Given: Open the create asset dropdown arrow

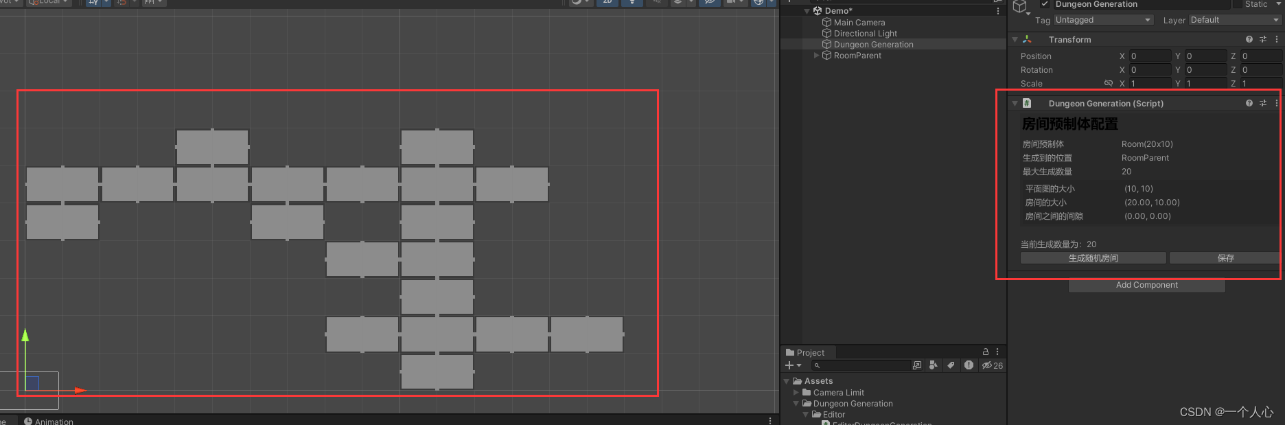Looking at the screenshot, I should 799,365.
